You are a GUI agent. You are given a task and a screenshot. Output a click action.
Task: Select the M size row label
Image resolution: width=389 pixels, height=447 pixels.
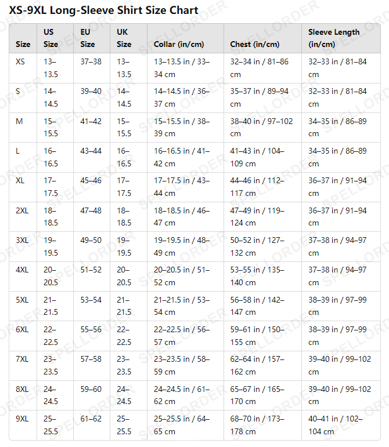(x=19, y=121)
